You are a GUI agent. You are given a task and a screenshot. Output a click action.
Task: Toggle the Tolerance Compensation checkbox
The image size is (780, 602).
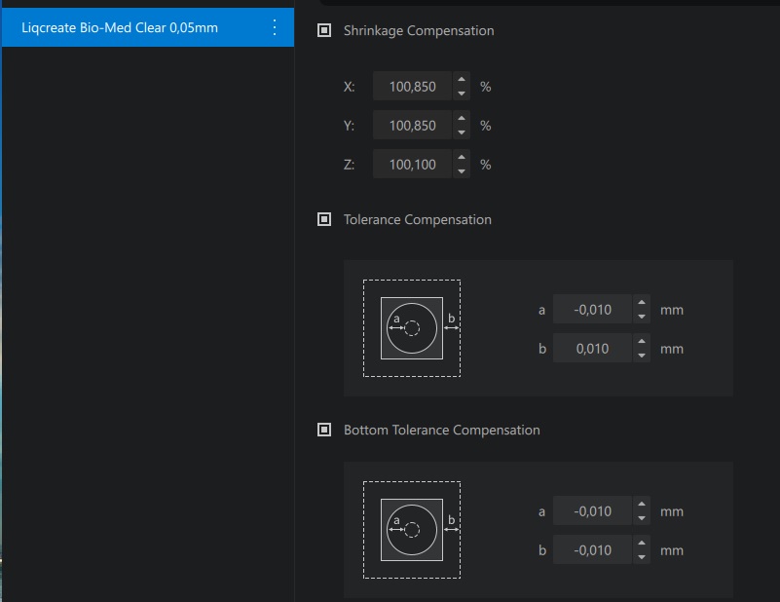(x=324, y=220)
